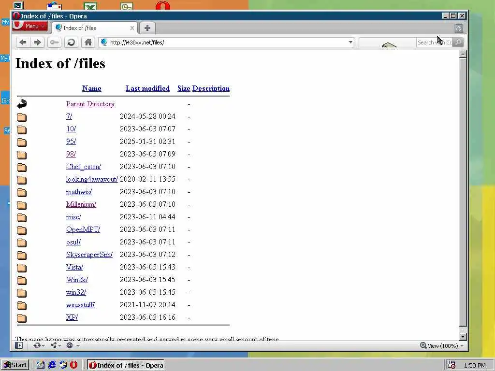Click the Start button
This screenshot has height=371, width=495.
15,365
